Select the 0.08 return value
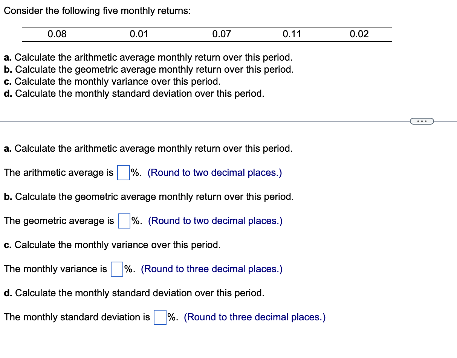The width and height of the screenshot is (457, 358). pyautogui.click(x=57, y=34)
